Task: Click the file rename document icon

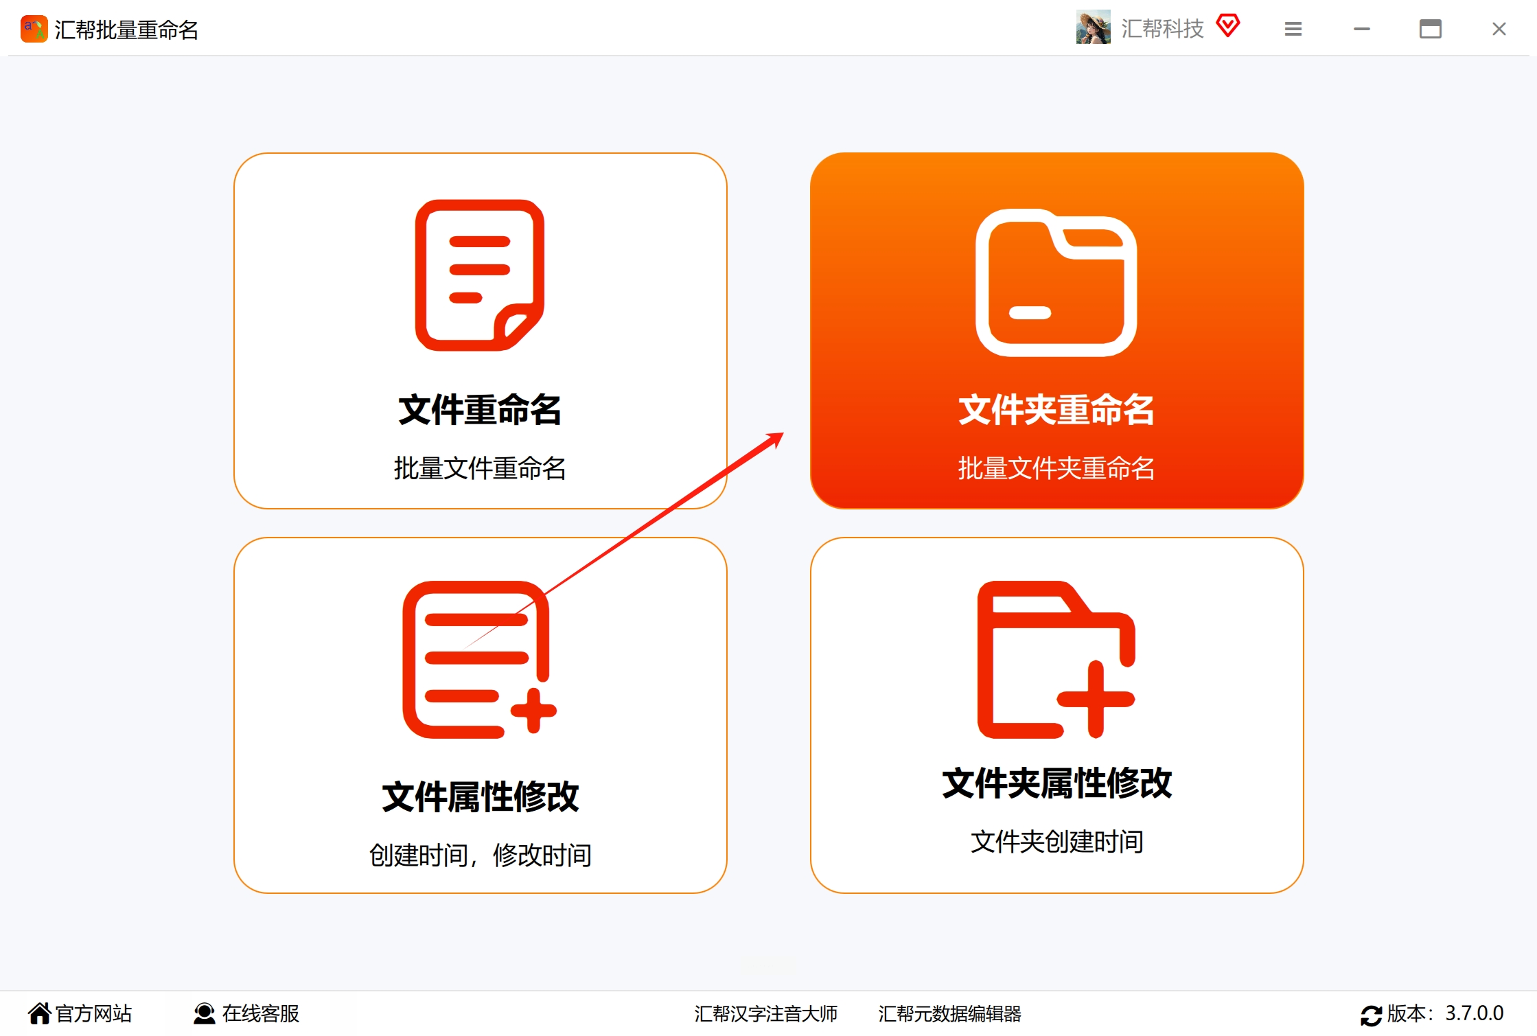Action: coord(479,275)
